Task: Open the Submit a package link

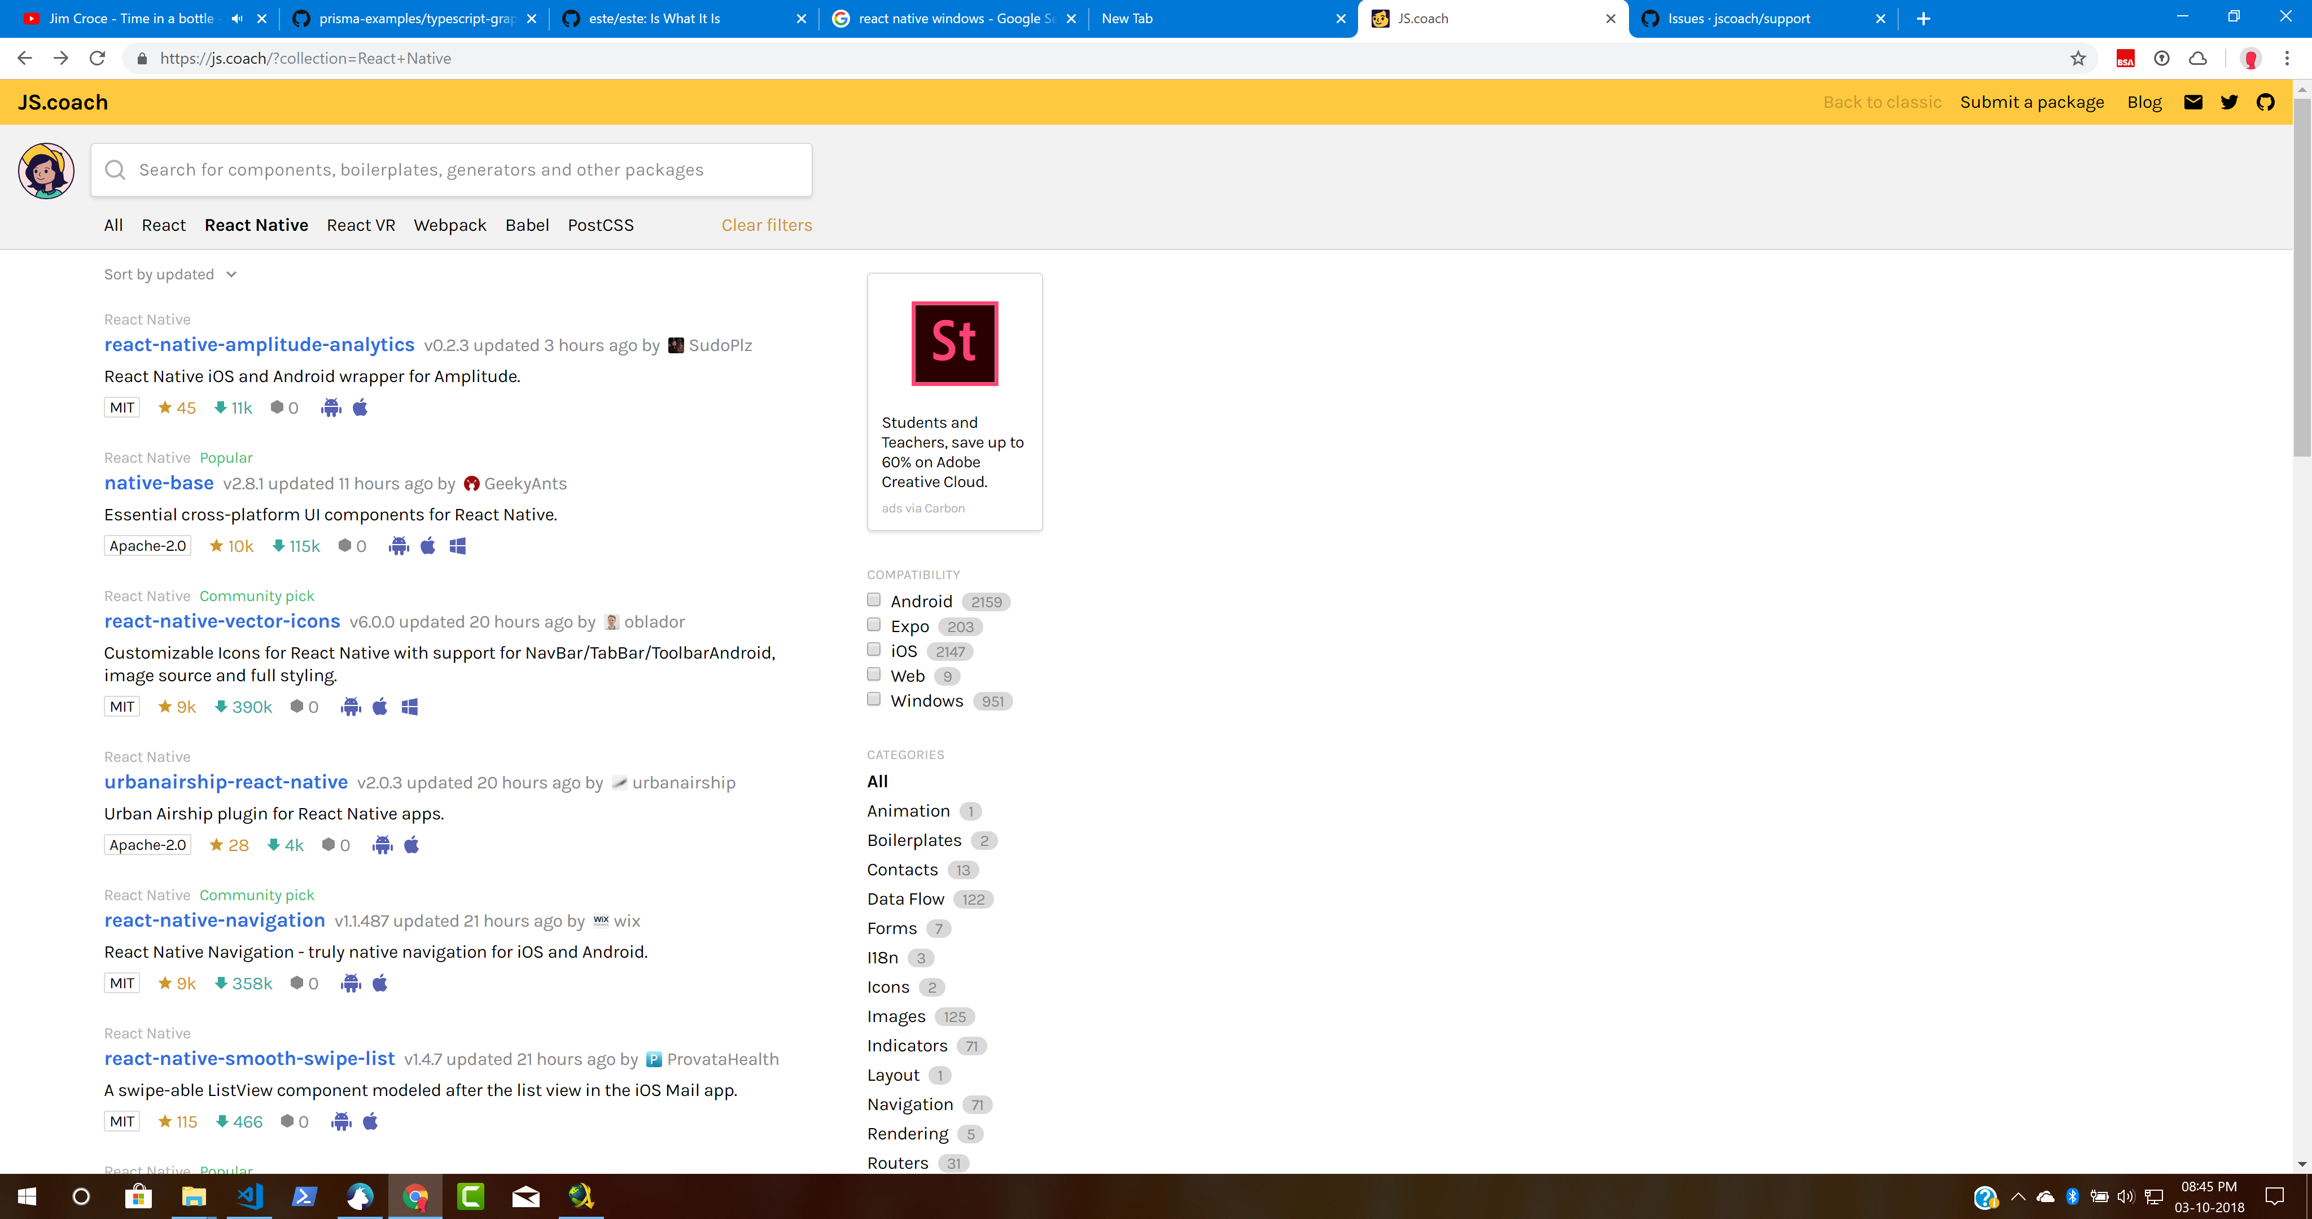Action: [2032, 102]
